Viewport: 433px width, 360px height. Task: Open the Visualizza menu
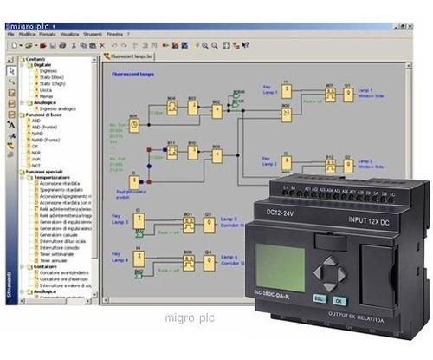click(69, 35)
